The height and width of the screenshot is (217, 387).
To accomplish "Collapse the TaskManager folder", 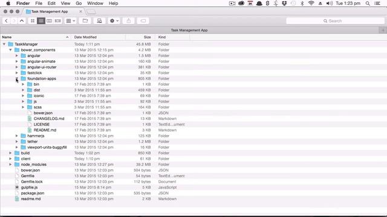I will (4, 44).
